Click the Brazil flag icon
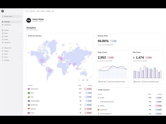Image resolution: width=166 pixels, height=124 pixels. click(29, 93)
